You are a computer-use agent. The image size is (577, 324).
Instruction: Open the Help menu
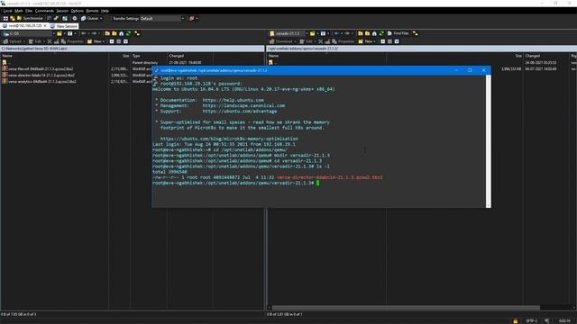tap(105, 11)
